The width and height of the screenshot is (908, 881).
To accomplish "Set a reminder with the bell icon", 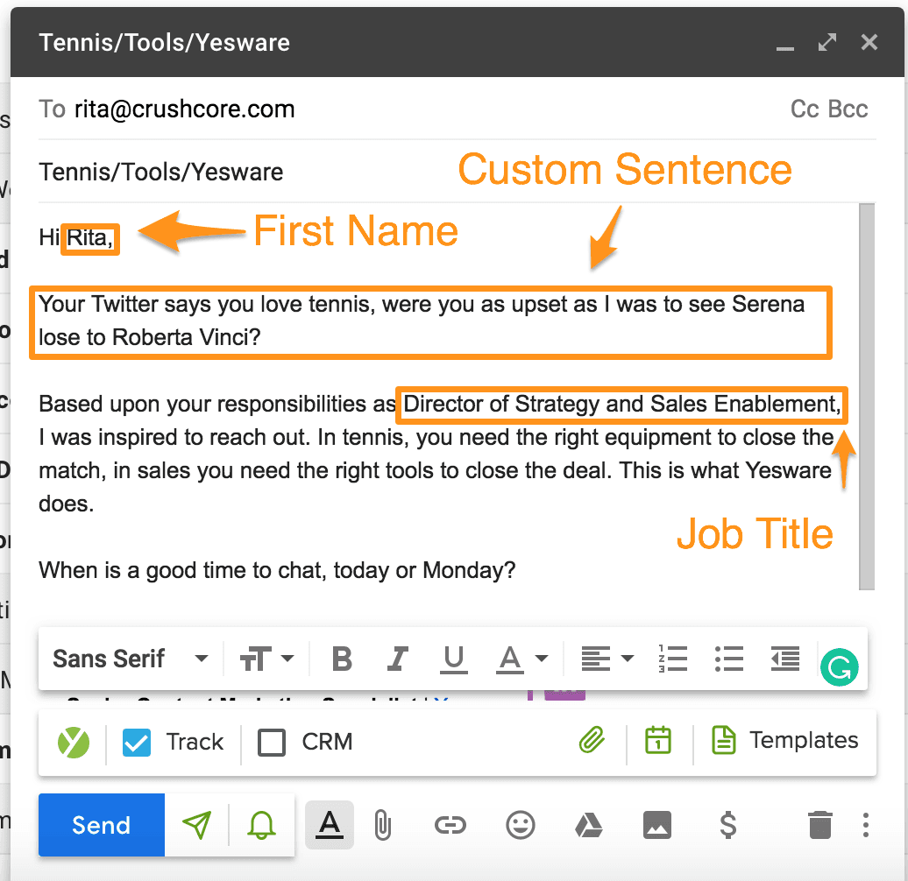I will [261, 825].
